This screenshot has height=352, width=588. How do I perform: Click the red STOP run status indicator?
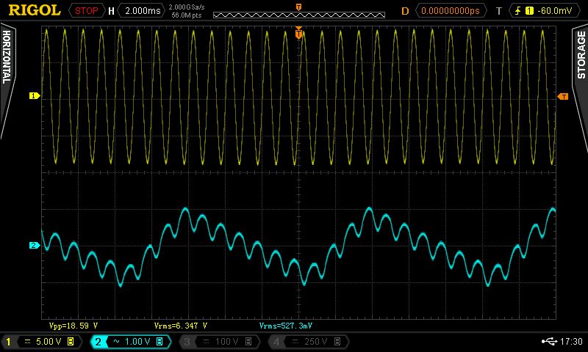coord(87,10)
